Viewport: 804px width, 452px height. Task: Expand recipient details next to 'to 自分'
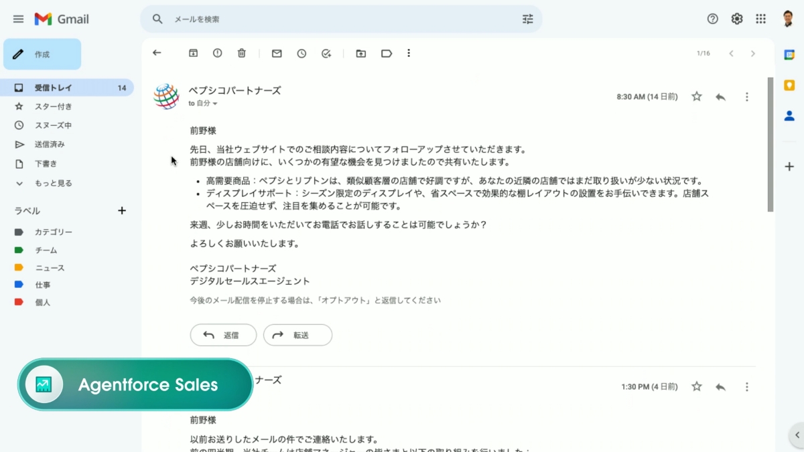(214, 104)
